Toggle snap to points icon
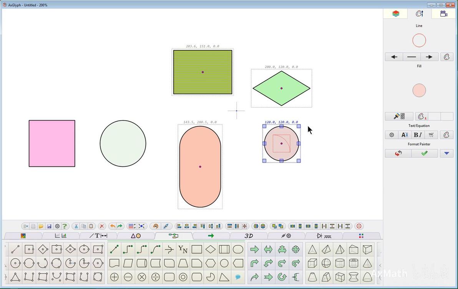This screenshot has height=289, width=458. click(x=142, y=226)
